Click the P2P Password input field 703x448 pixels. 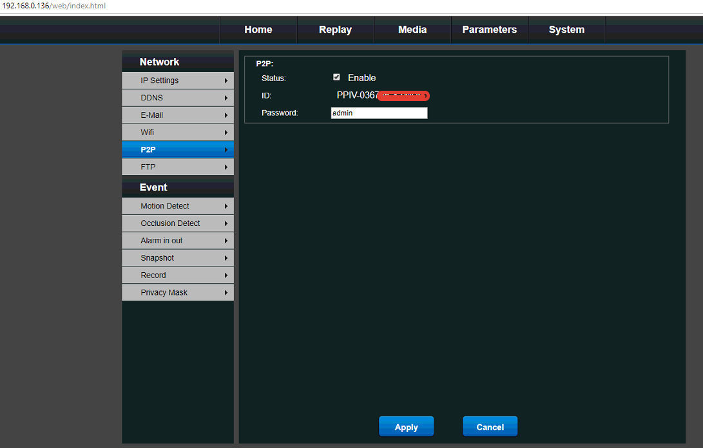click(379, 113)
